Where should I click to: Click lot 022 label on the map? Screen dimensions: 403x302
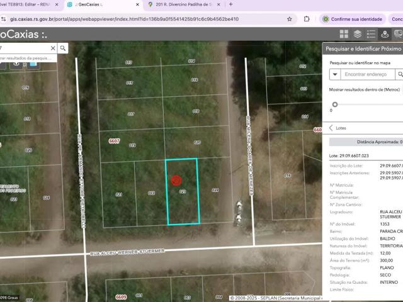[151, 193]
